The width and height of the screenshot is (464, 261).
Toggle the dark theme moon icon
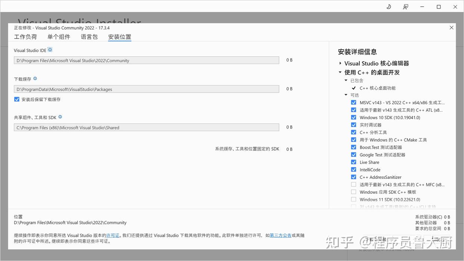(x=389, y=7)
